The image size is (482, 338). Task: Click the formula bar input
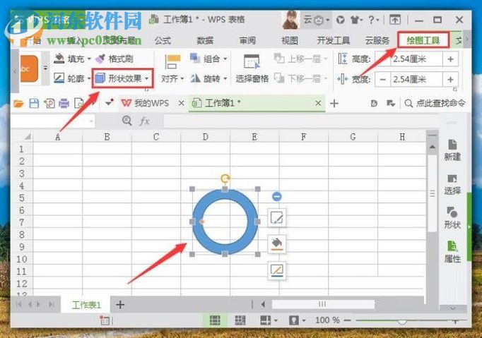[x=301, y=121]
